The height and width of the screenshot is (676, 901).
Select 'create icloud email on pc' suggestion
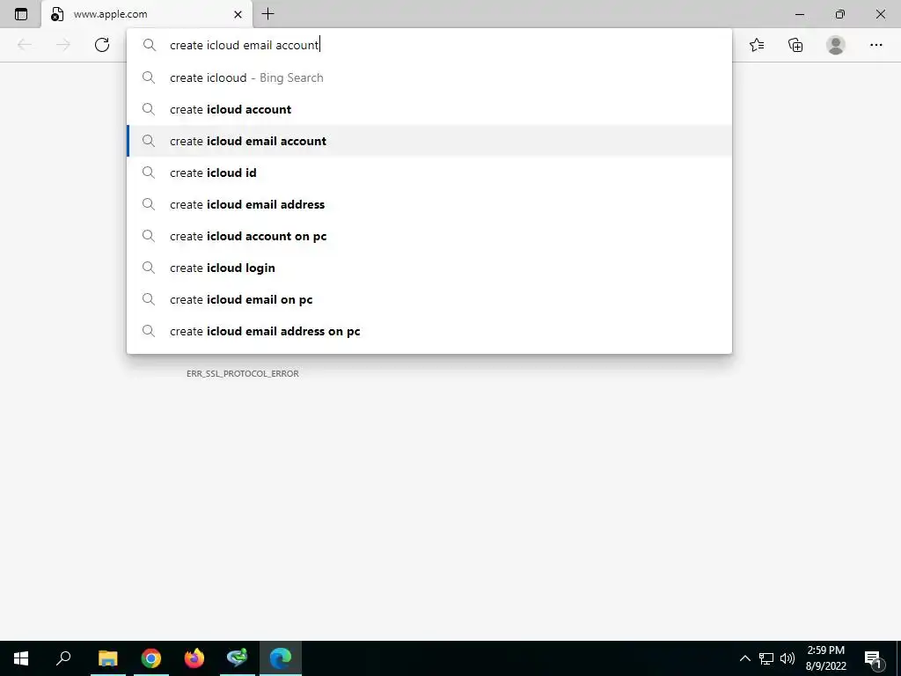coord(429,299)
